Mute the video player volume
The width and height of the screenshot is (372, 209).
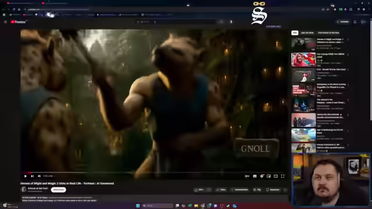click(39, 176)
